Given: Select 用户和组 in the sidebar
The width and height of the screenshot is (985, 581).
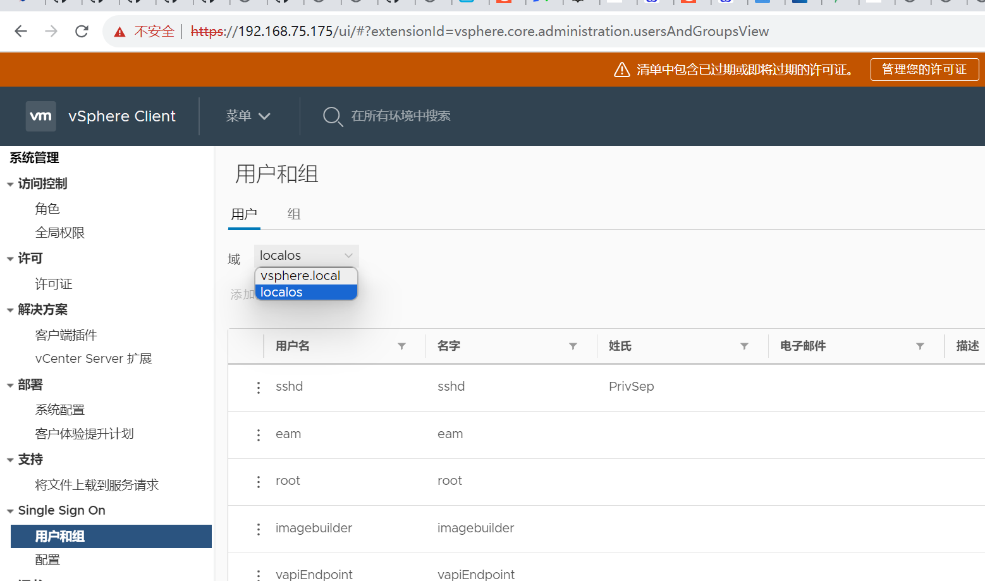Looking at the screenshot, I should (111, 536).
